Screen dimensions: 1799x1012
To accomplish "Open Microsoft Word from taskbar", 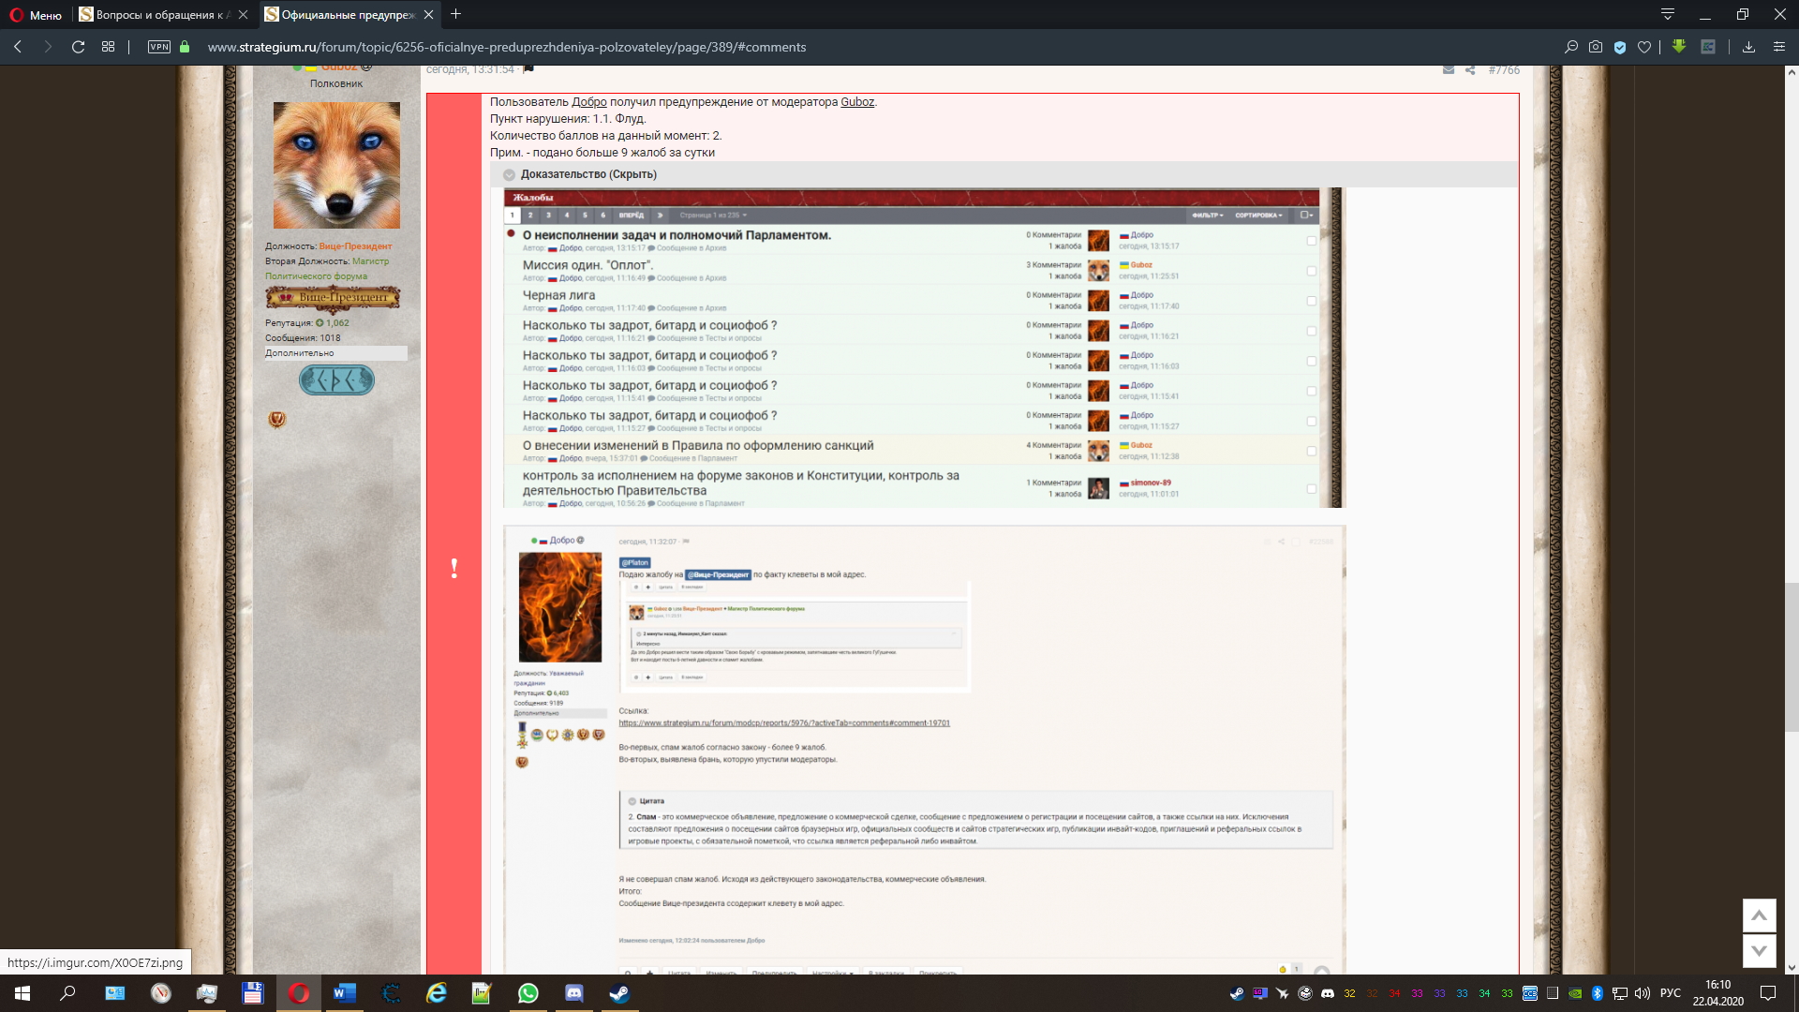I will [x=345, y=993].
